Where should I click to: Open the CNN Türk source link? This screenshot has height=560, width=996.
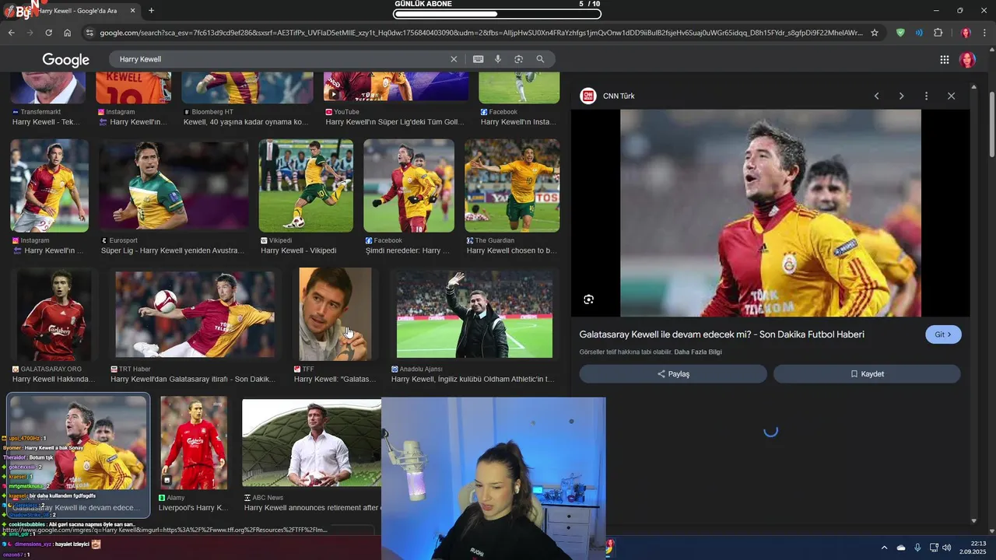(607, 96)
